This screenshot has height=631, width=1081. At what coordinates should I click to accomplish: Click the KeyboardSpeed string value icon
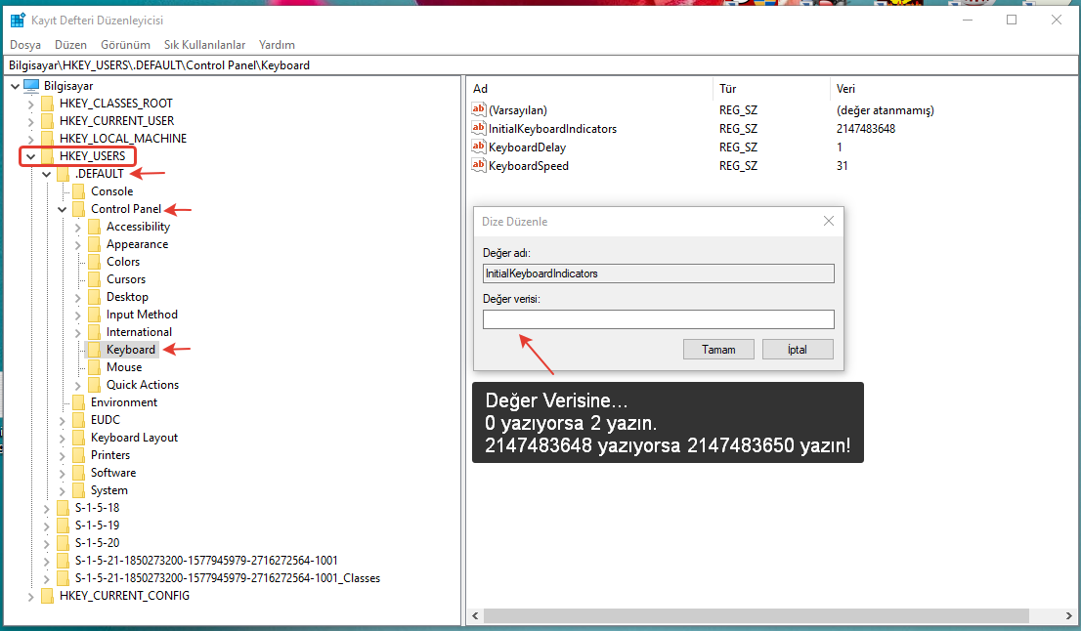[x=479, y=166]
